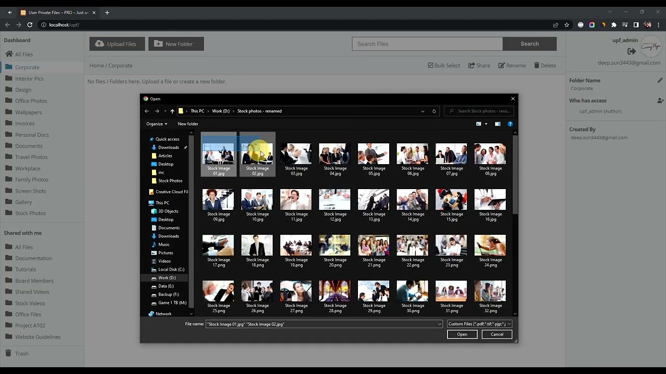Select Downloads under Quick access
The height and width of the screenshot is (374, 666).
pos(169,148)
